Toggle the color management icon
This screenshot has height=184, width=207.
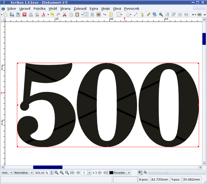click(x=140, y=172)
